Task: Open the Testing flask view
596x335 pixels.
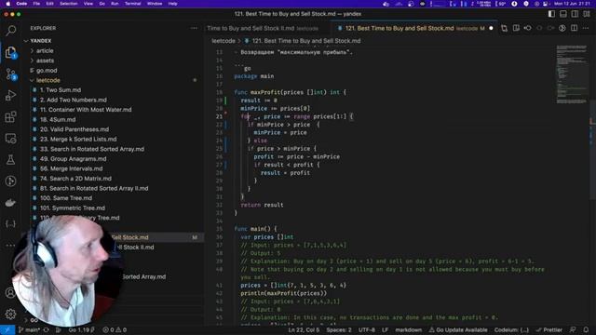Action: (10, 160)
